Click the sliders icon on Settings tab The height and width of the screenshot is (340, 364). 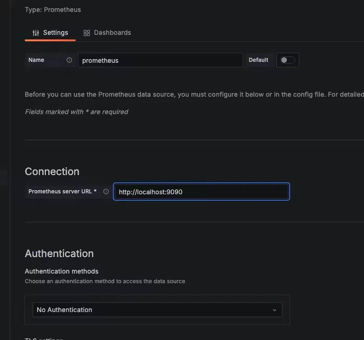click(x=36, y=33)
